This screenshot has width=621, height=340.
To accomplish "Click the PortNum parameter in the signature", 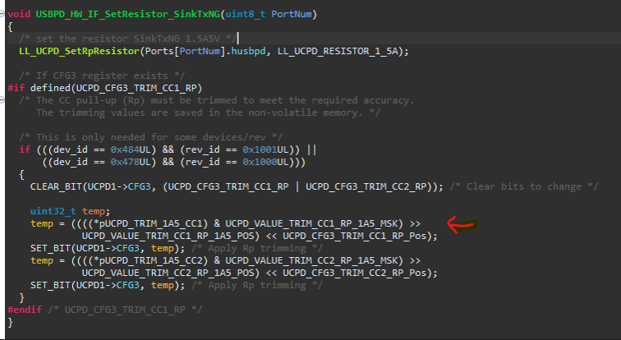I will [x=292, y=14].
